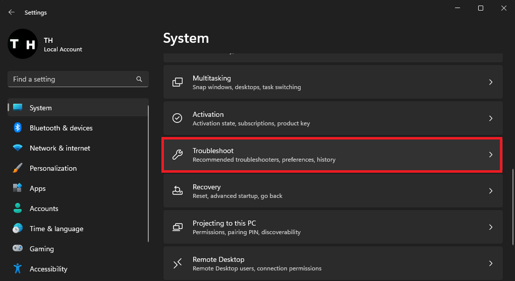The height and width of the screenshot is (281, 515).
Task: Click the Remote Desktop icon
Action: pos(178,263)
